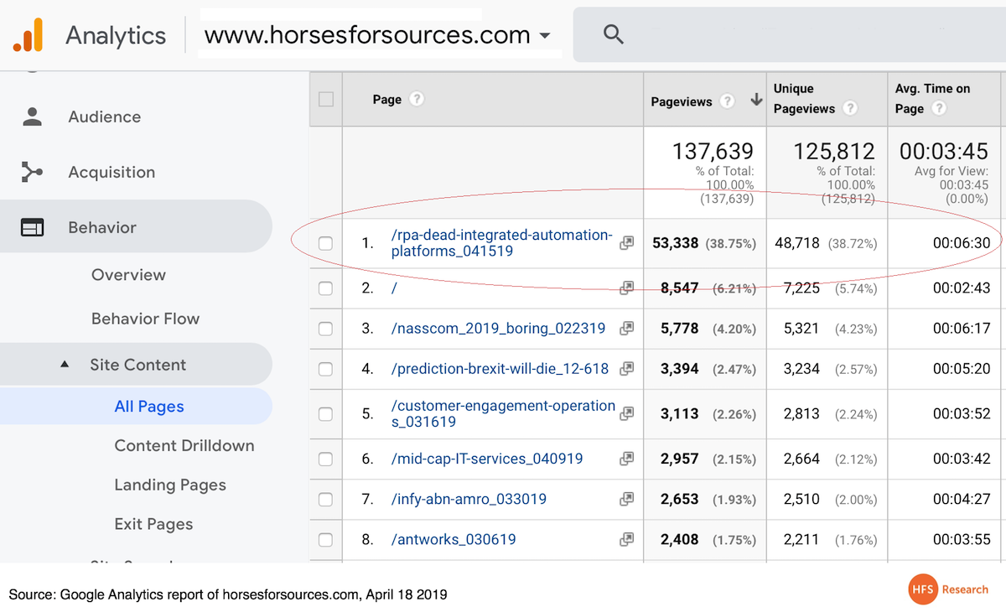Open help icon beside Page header
This screenshot has height=612, width=1006.
click(x=417, y=99)
